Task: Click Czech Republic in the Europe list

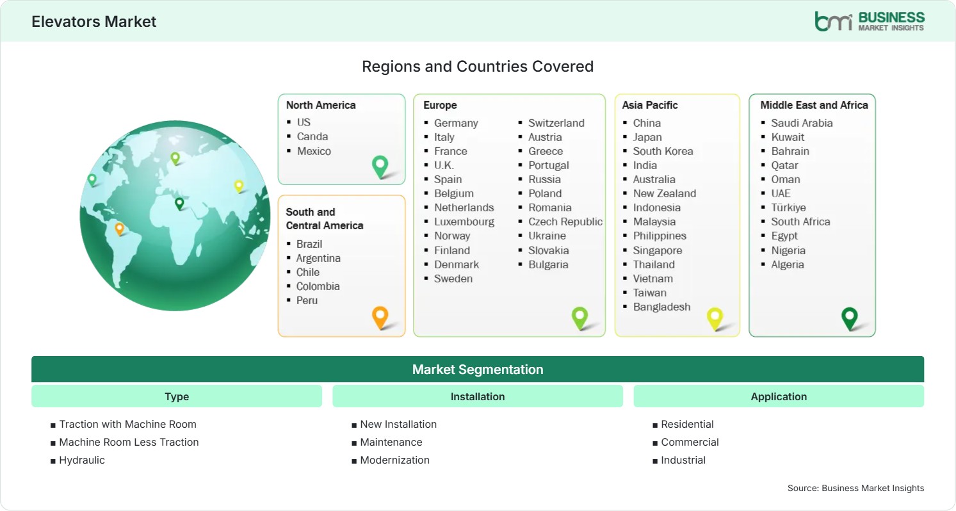Action: tap(565, 222)
